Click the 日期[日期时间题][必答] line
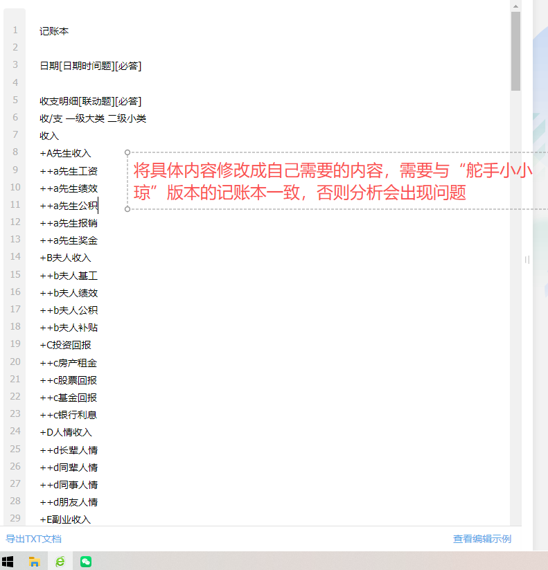The image size is (548, 570). click(90, 66)
